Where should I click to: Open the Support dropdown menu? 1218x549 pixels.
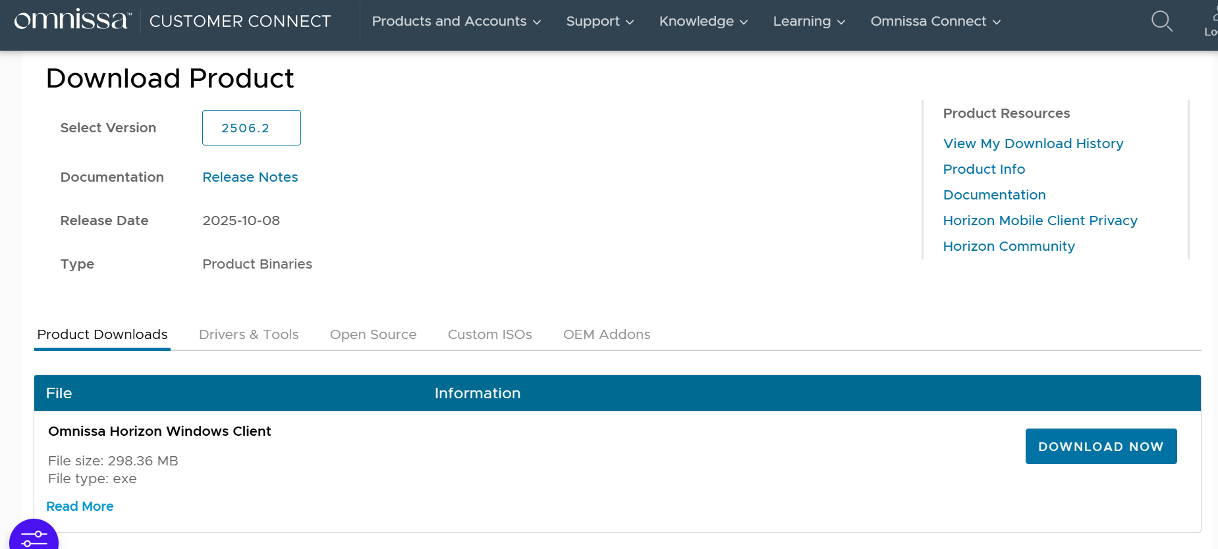click(599, 21)
